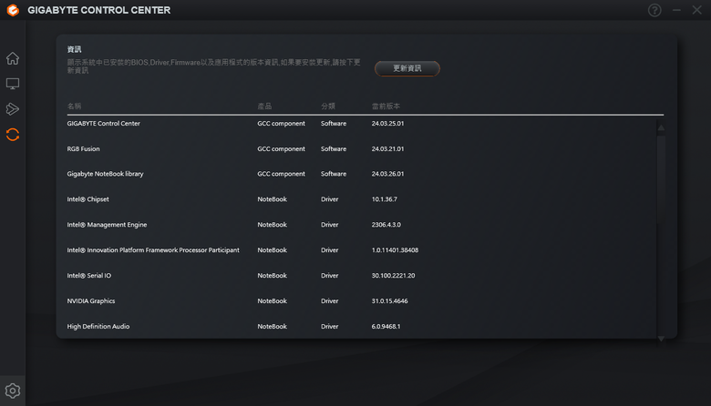The width and height of the screenshot is (711, 406).
Task: Open settings gear at bottom left
Action: (13, 391)
